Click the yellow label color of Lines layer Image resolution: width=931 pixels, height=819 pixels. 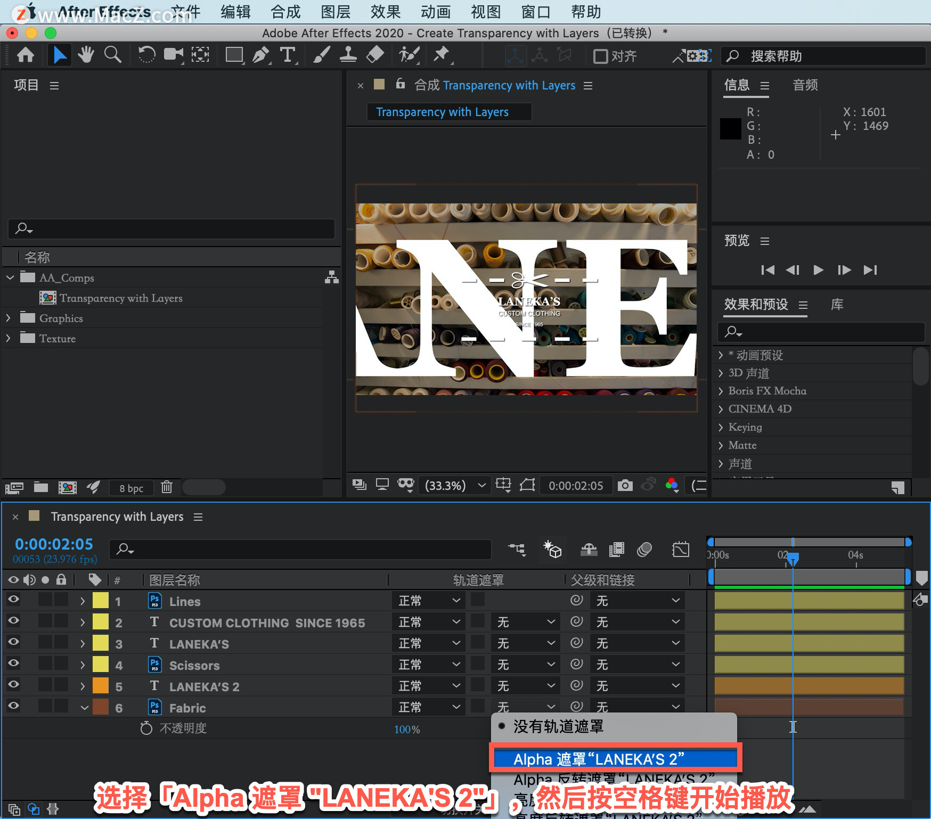coord(101,601)
